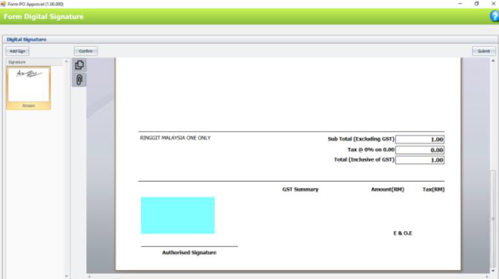Open the attachments paperclip icon
The image size is (499, 279).
[79, 79]
